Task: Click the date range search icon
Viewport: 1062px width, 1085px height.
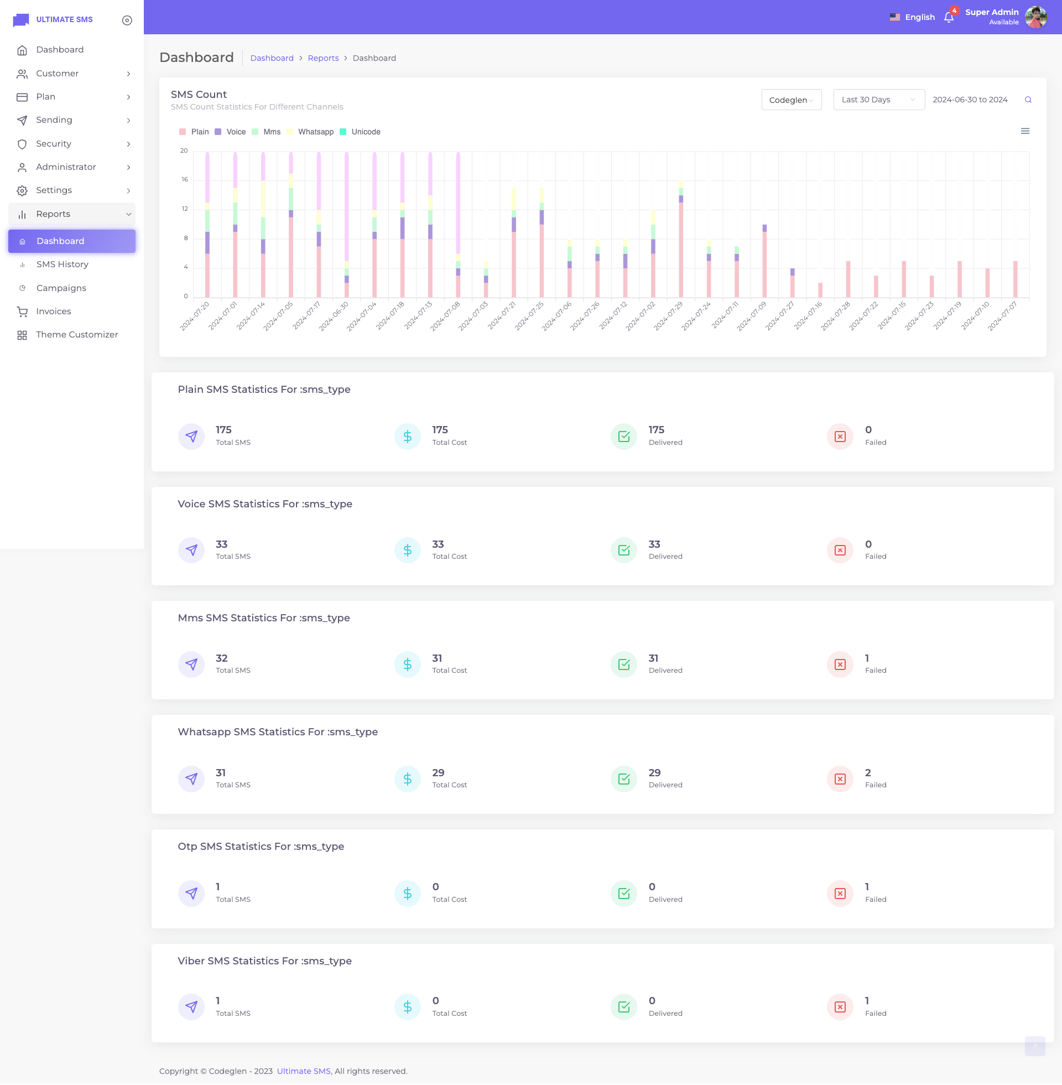Action: point(1028,100)
